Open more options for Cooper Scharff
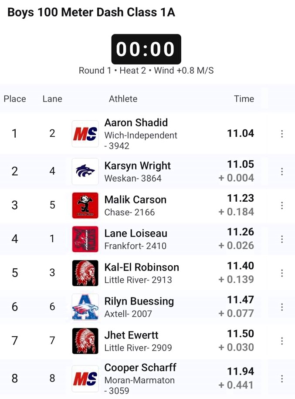This screenshot has width=295, height=399. 282,379
